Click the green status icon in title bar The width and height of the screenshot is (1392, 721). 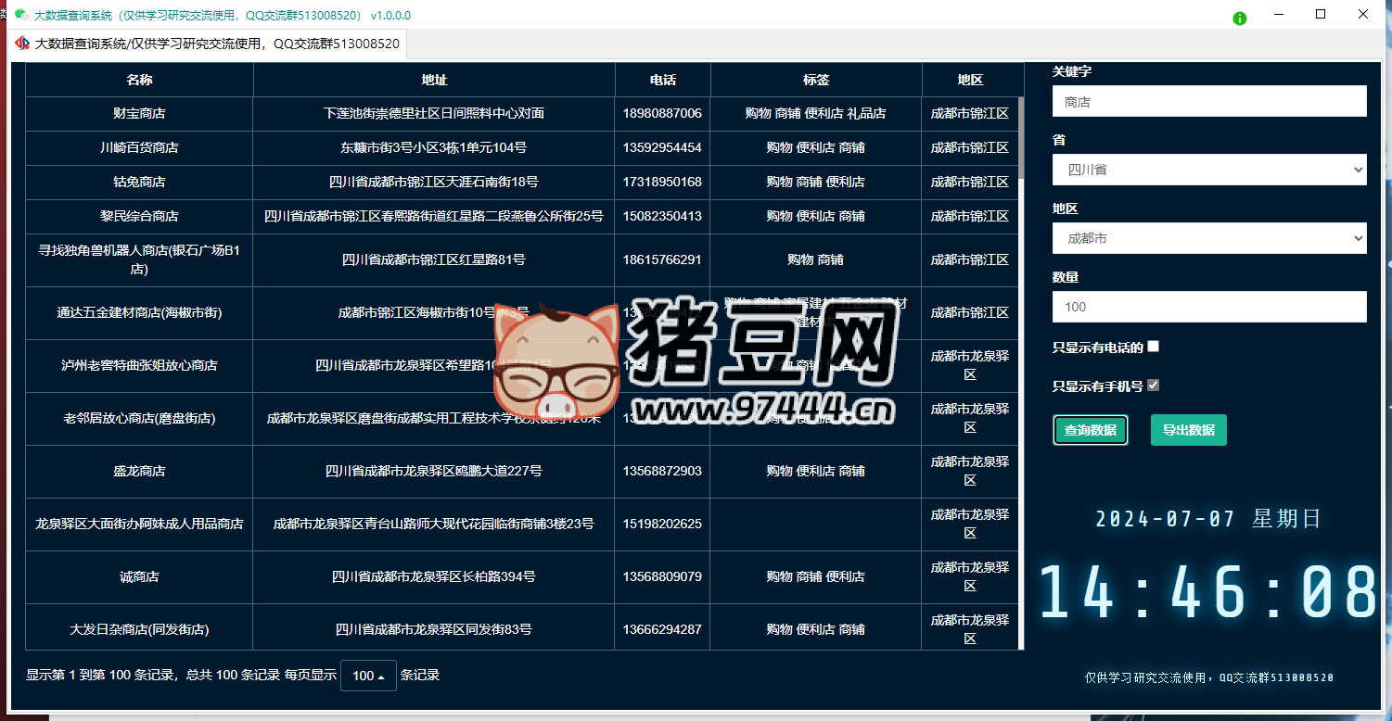coord(1239,18)
